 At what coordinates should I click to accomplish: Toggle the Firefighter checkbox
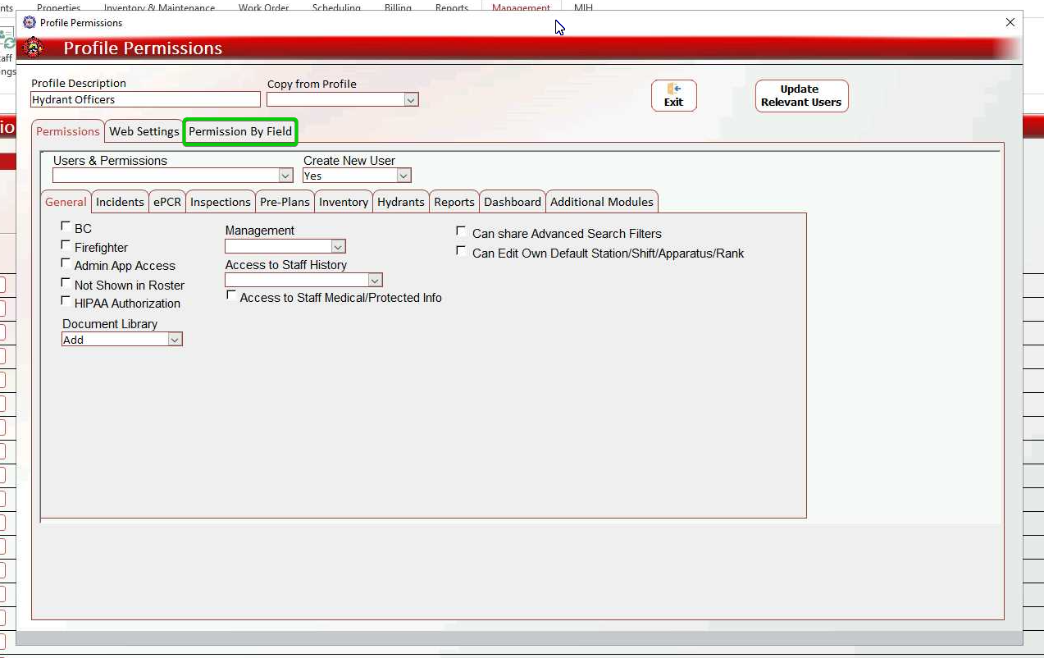pyautogui.click(x=66, y=245)
